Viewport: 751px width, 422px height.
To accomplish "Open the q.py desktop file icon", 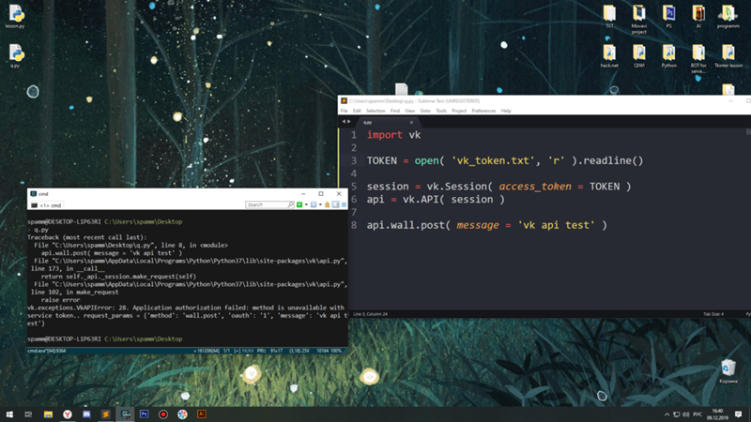I will point(15,54).
